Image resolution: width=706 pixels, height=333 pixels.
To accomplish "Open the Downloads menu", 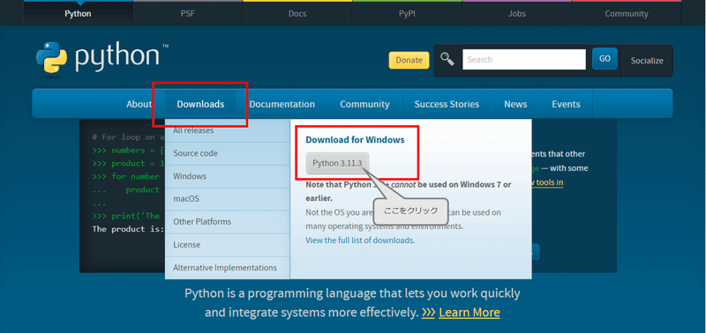I will 200,104.
